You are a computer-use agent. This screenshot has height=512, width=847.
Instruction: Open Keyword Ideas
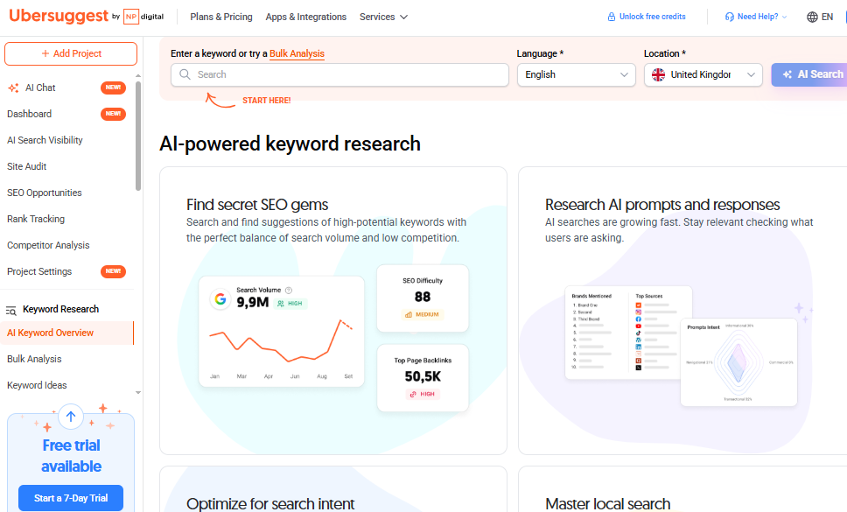[37, 385]
